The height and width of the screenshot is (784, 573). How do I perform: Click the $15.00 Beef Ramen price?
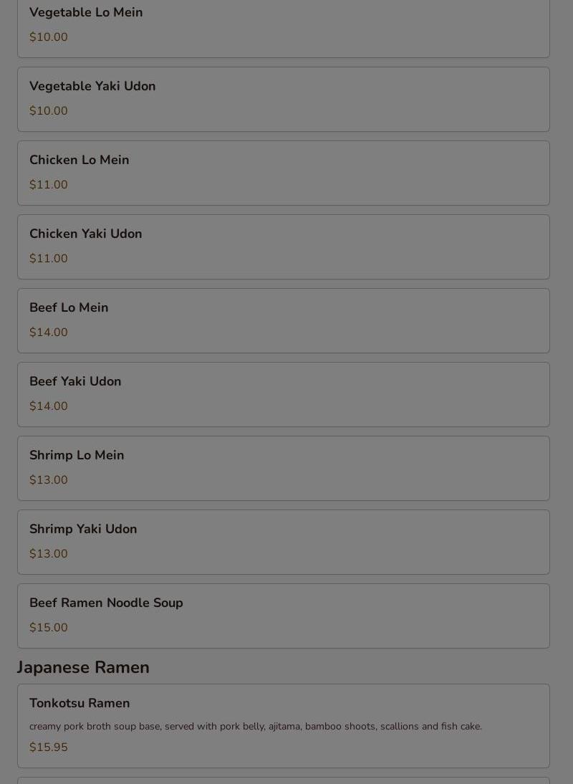[49, 627]
